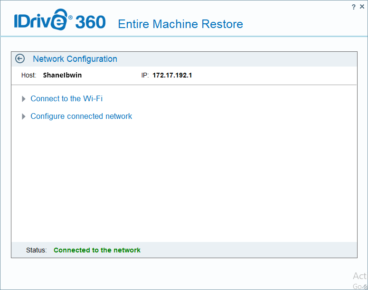Open the Connect to the Wi-Fi link
Image resolution: width=368 pixels, height=290 pixels.
[66, 98]
